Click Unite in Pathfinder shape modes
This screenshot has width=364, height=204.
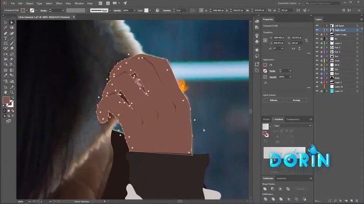[265, 189]
